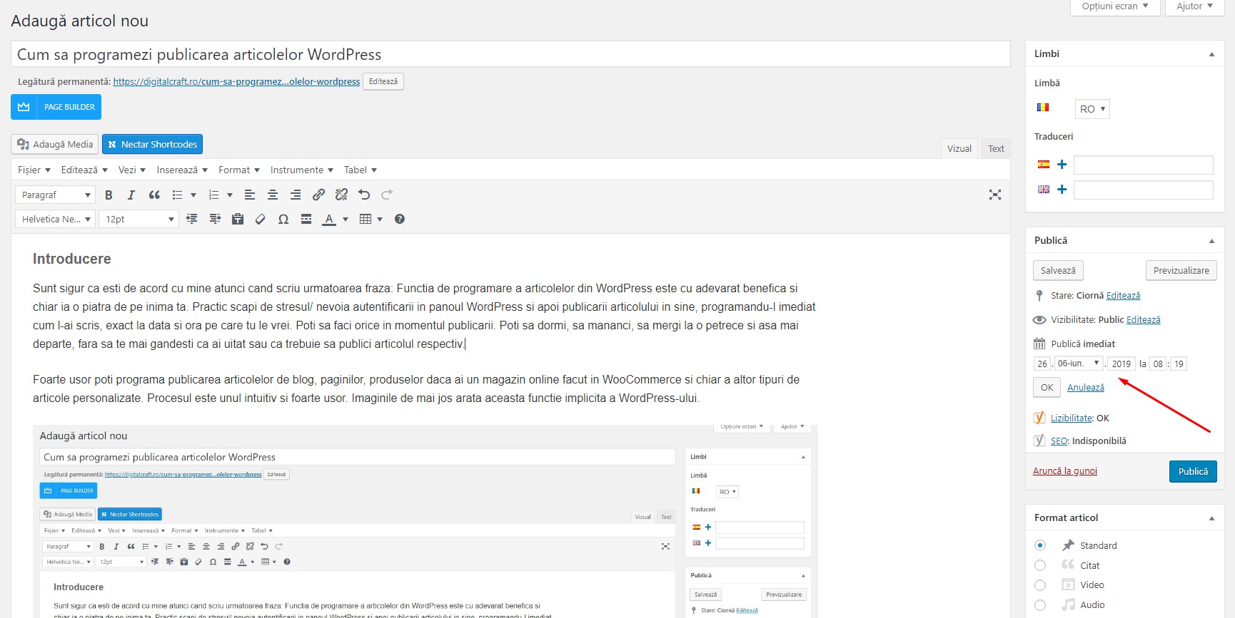Undo the last edit
1235x618 pixels.
(x=364, y=195)
